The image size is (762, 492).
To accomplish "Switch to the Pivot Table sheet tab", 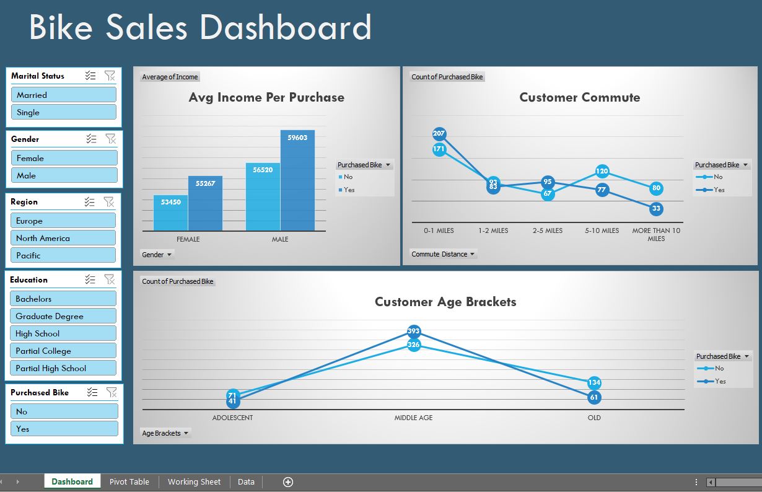I will [x=129, y=481].
